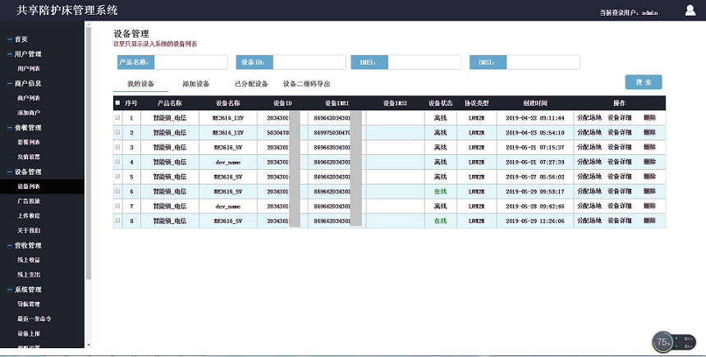Click 删除 for device row 5

pos(649,177)
